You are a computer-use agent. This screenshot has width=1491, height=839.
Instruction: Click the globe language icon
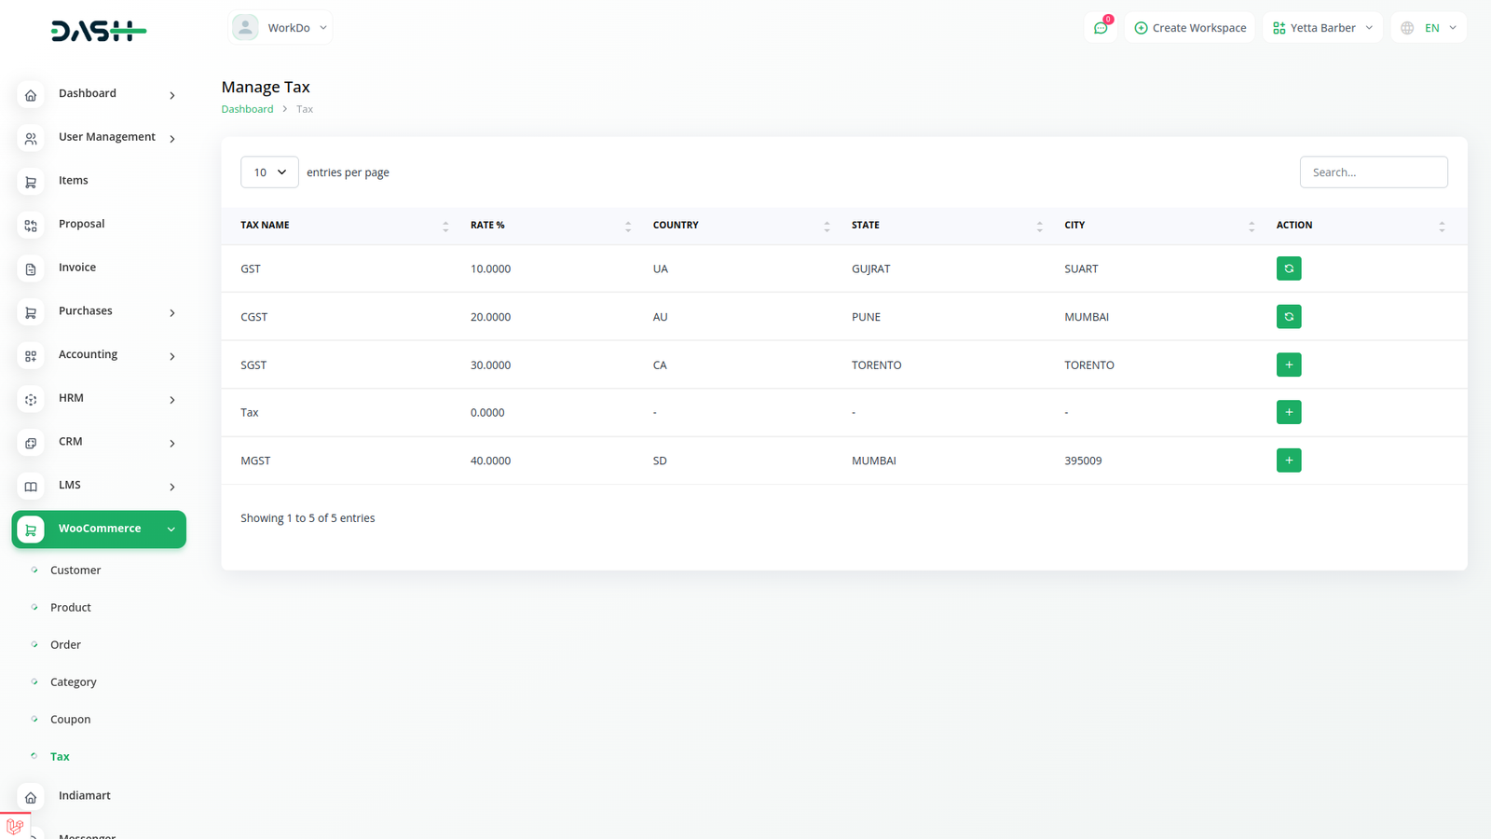(1407, 28)
